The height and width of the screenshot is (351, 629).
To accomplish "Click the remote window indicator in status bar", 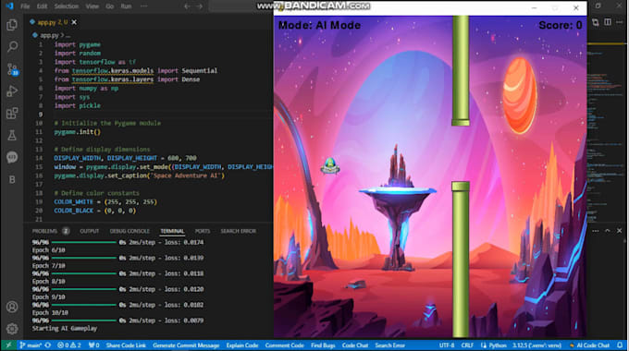I will tap(8, 345).
